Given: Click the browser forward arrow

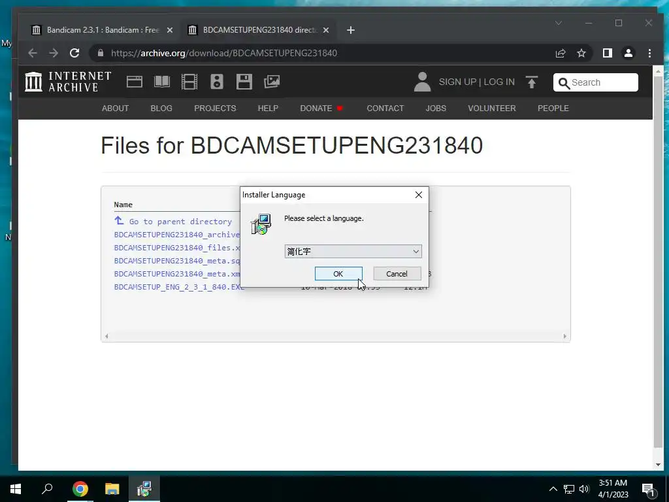Looking at the screenshot, I should coord(54,53).
